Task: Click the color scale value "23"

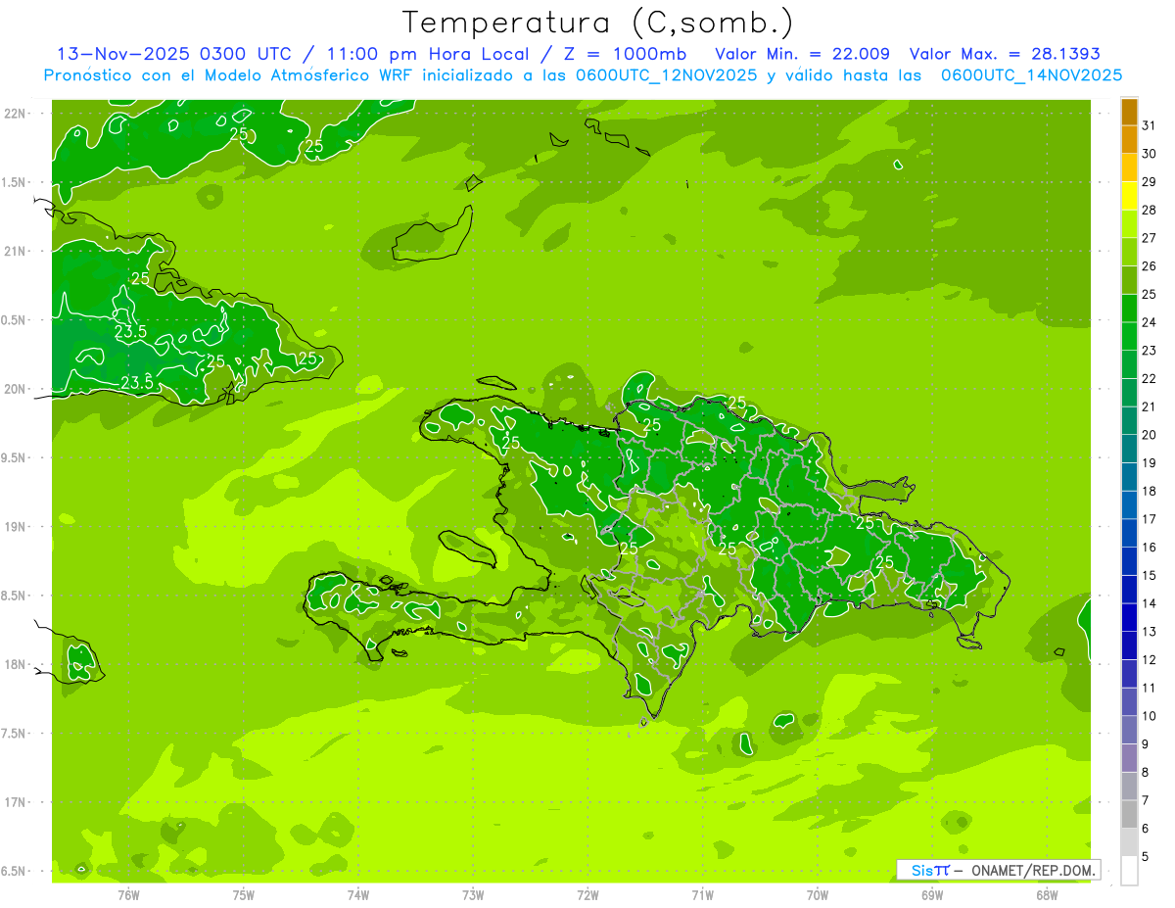Action: [1151, 350]
